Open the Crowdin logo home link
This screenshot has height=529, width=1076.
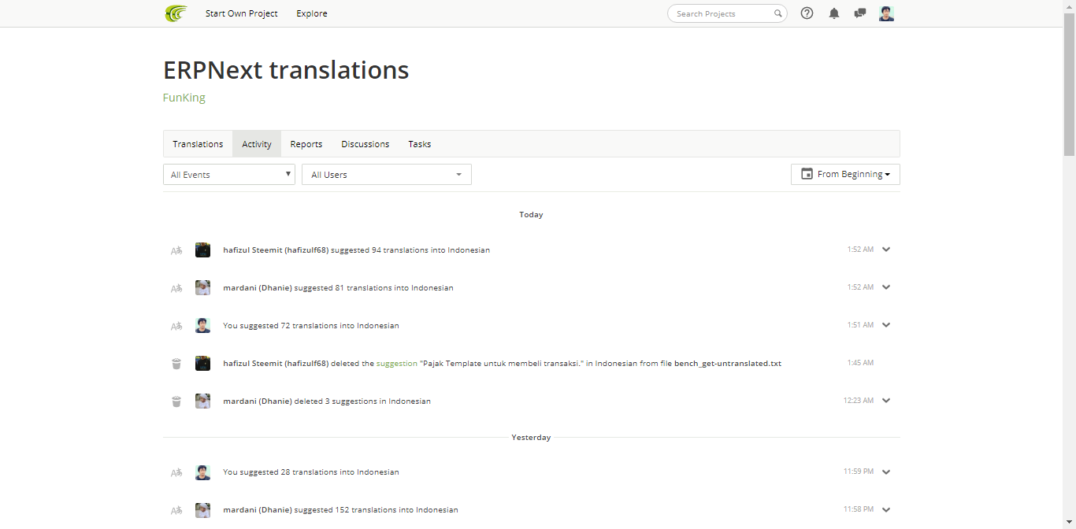(x=176, y=13)
